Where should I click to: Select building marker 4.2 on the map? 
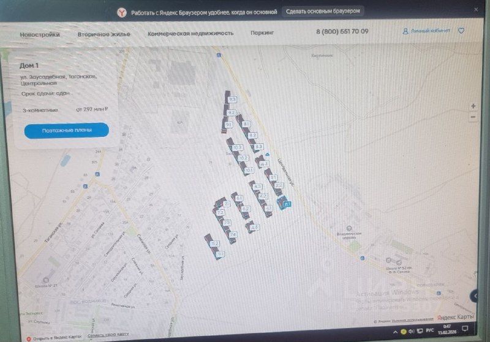(263, 196)
